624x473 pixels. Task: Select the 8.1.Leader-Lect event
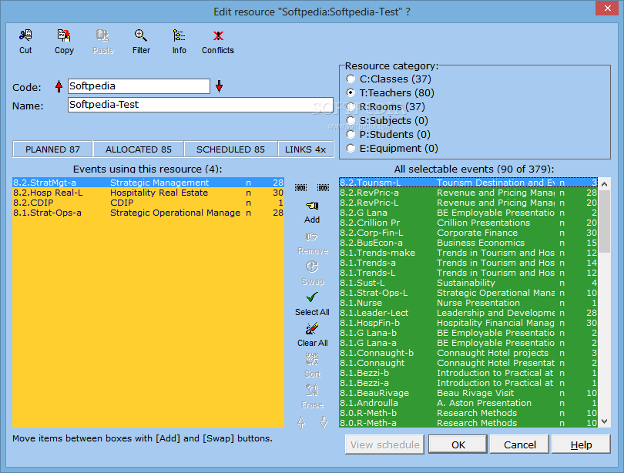coord(468,313)
